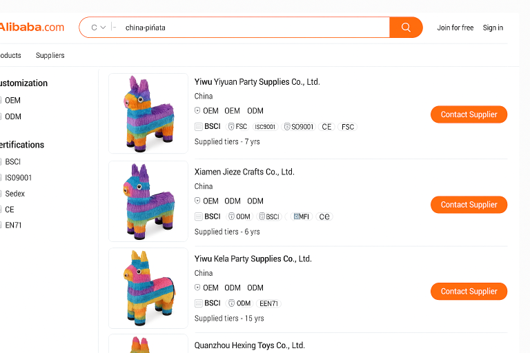
Task: Select SO9001 shield badge for Yiwu Yiyuan
Action: (x=299, y=127)
